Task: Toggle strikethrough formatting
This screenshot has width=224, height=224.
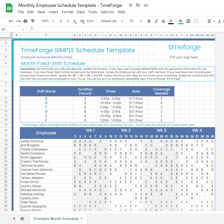Action: coord(163,21)
